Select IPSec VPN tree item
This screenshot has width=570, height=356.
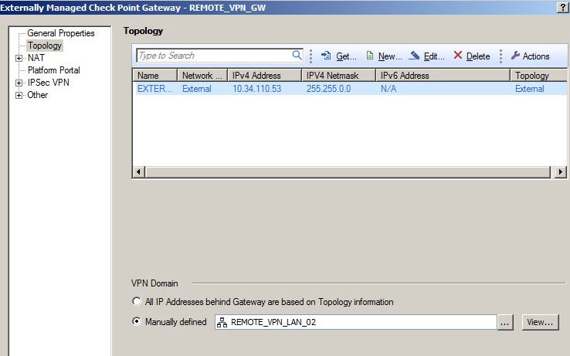point(49,83)
